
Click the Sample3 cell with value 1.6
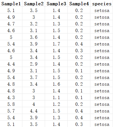56,84
